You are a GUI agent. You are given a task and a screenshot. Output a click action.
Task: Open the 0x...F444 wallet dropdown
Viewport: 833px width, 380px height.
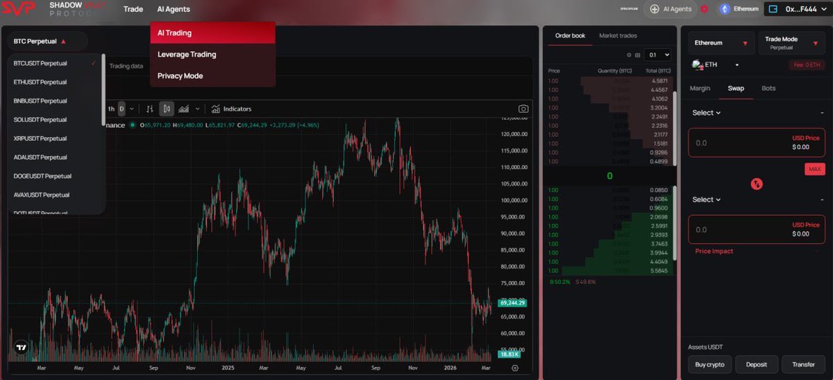[798, 9]
